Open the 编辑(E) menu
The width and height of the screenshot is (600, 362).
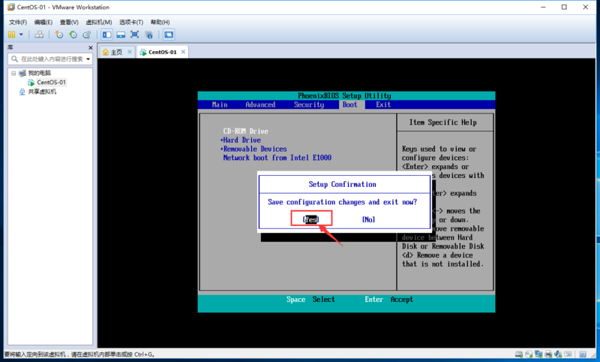coord(43,23)
